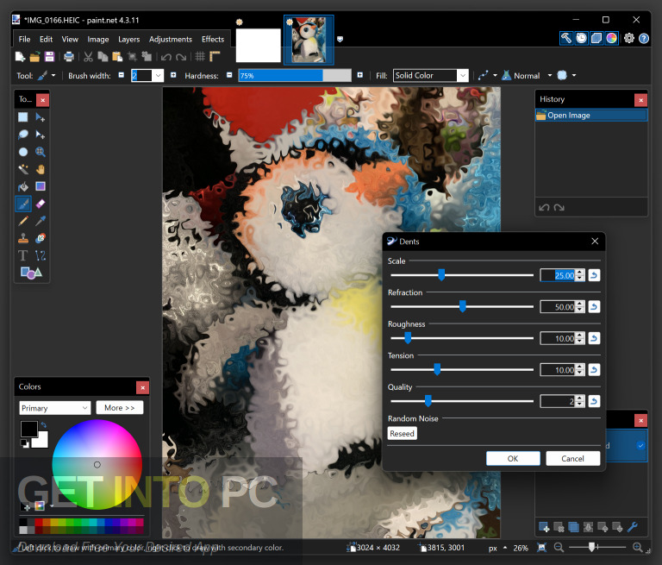Reset the Scale value to default
The height and width of the screenshot is (565, 662).
[594, 275]
